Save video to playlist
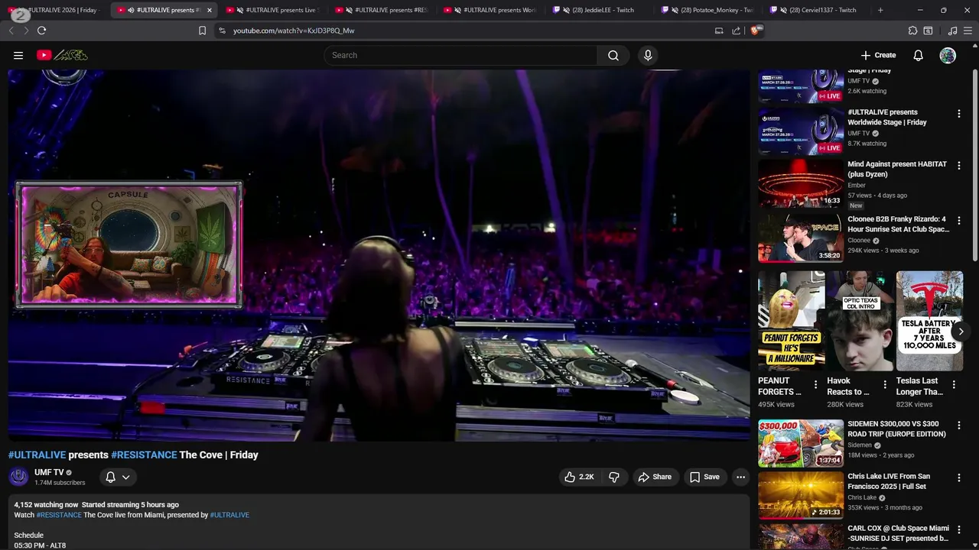The width and height of the screenshot is (979, 550). 704,477
